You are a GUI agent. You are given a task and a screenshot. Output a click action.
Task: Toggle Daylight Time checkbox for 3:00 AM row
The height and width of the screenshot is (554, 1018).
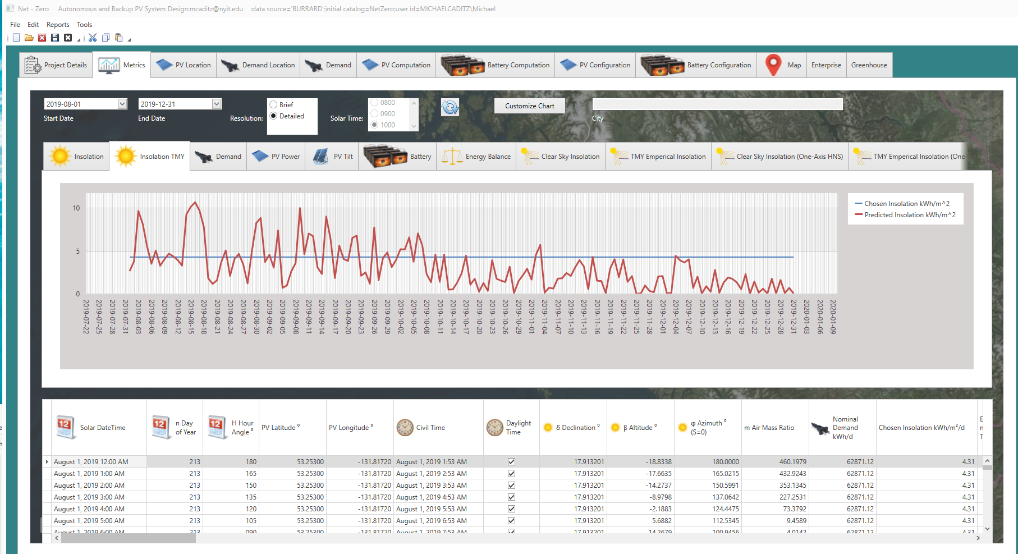[511, 497]
